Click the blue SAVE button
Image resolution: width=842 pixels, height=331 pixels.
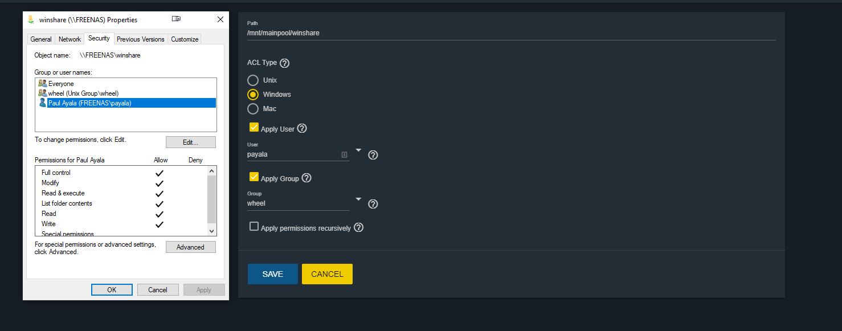(x=272, y=274)
